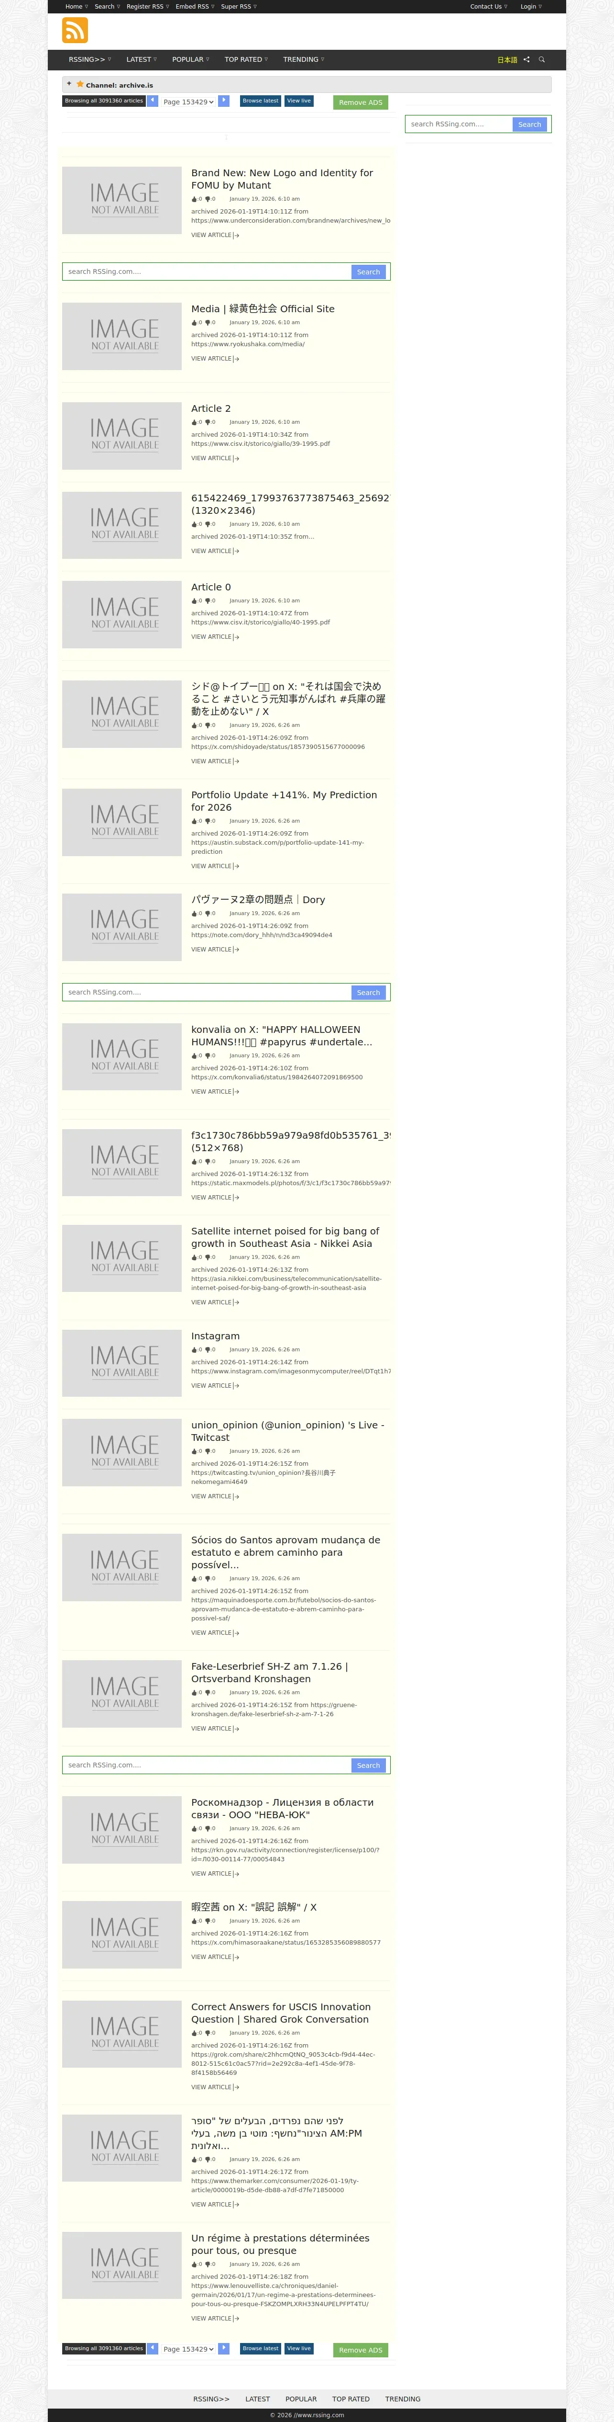Click the footer LATEST link
The height and width of the screenshot is (2422, 614).
[x=257, y=2399]
